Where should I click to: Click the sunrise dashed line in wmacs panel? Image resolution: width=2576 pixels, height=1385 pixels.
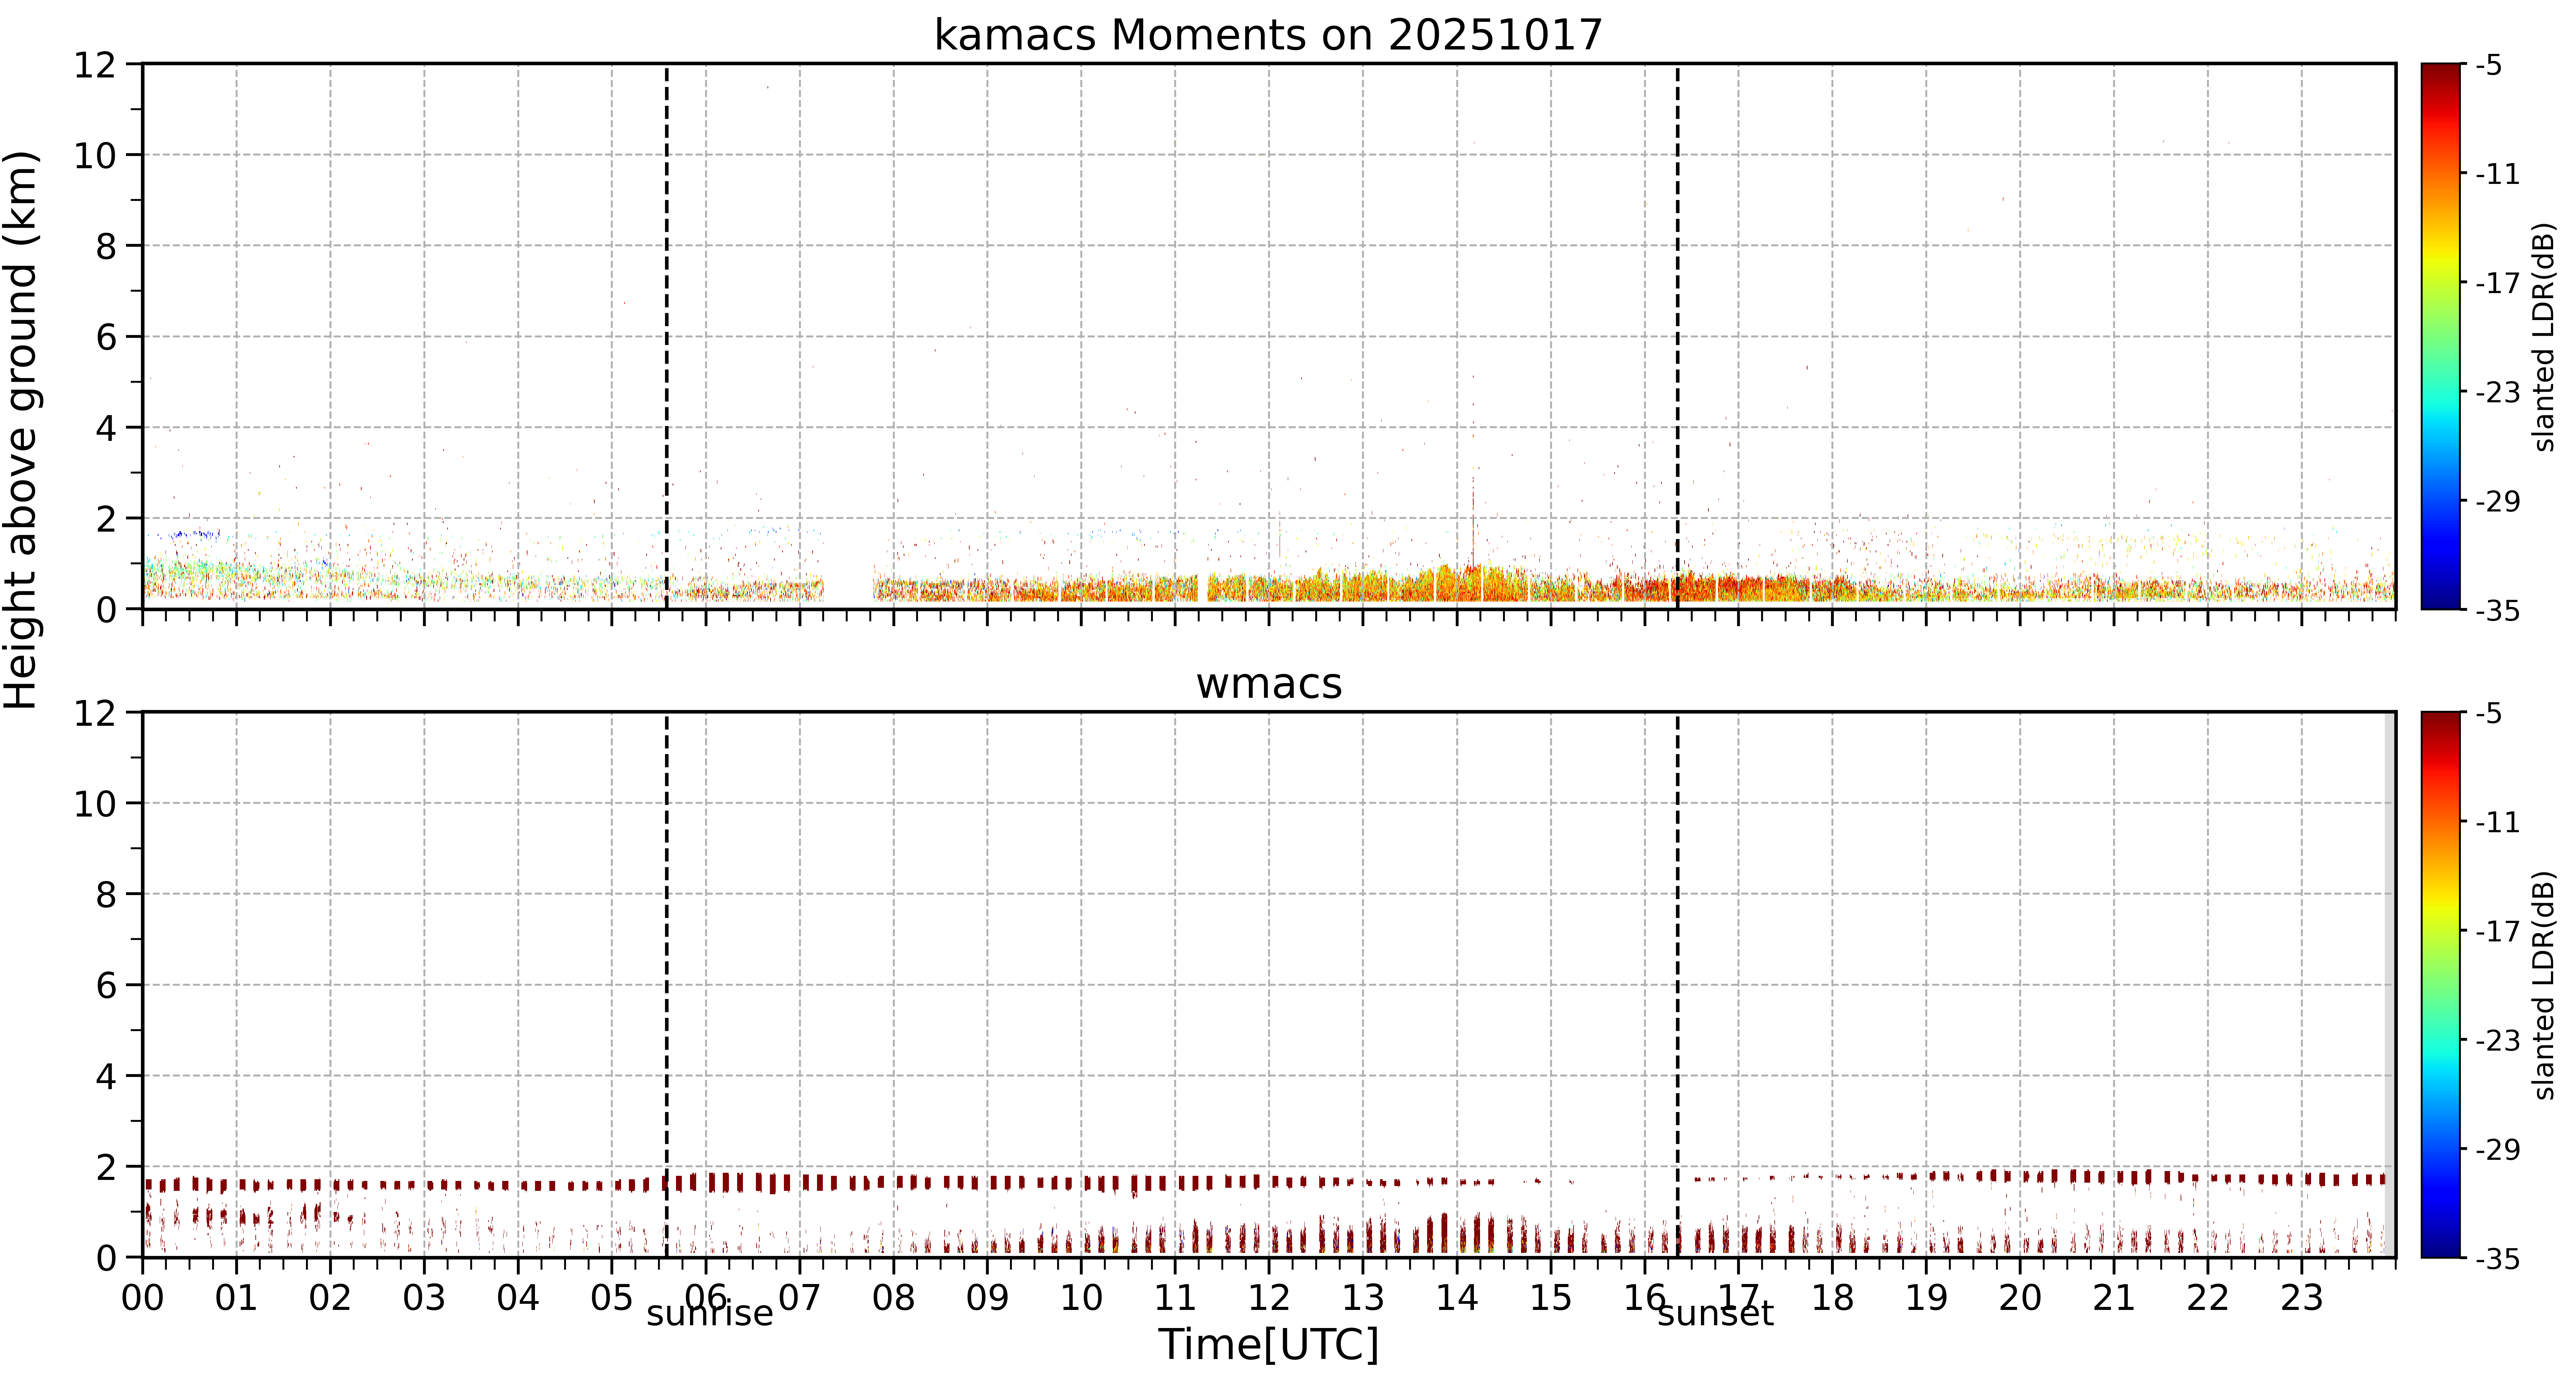pos(667,984)
